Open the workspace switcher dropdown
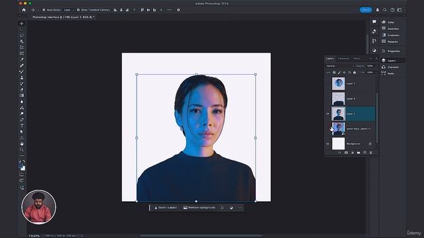Viewport: 424px width, 238px height. 400,10
